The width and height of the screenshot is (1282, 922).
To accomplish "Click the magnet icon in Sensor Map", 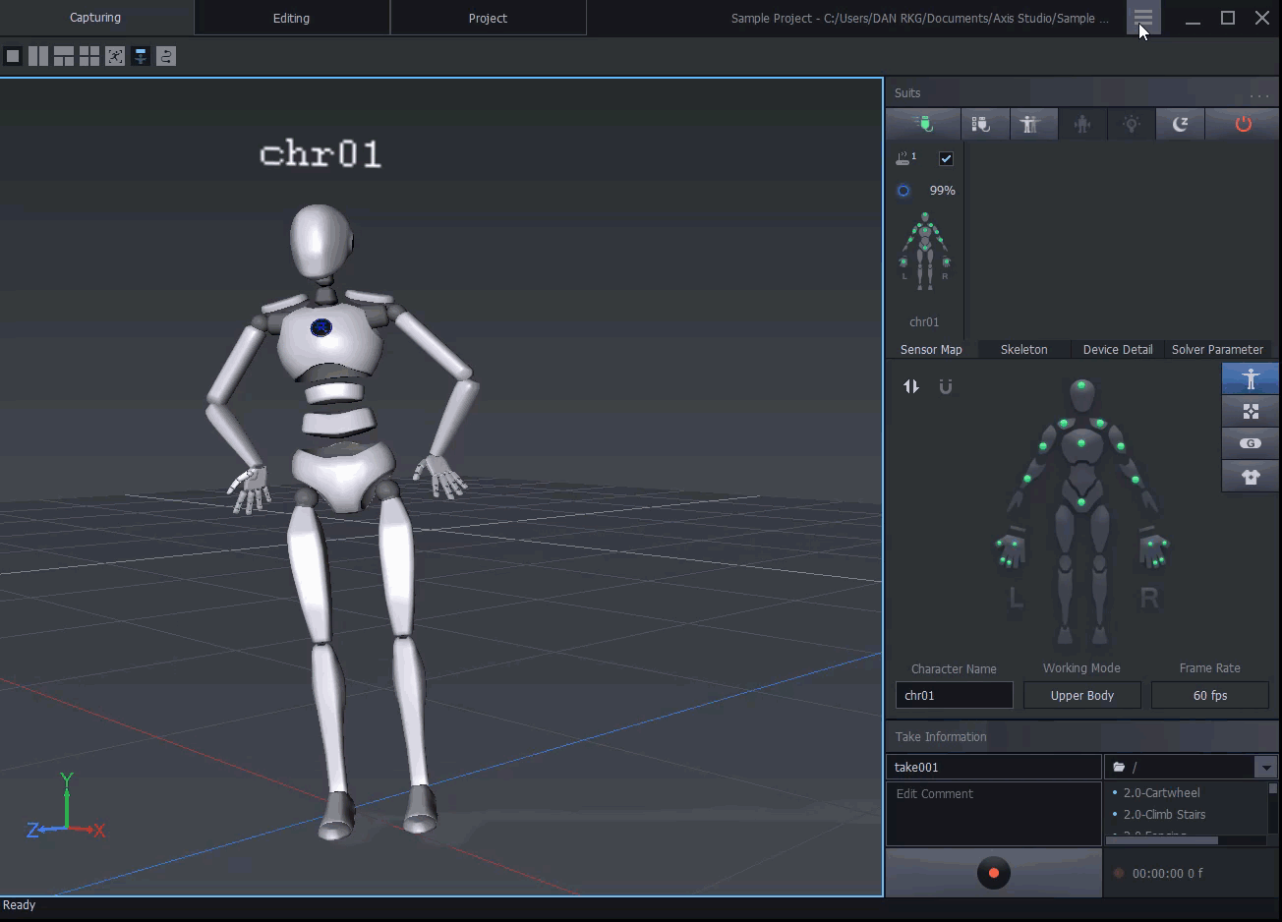I will click(x=946, y=387).
